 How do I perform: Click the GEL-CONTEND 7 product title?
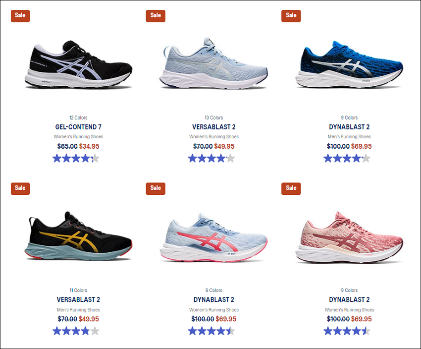click(78, 127)
